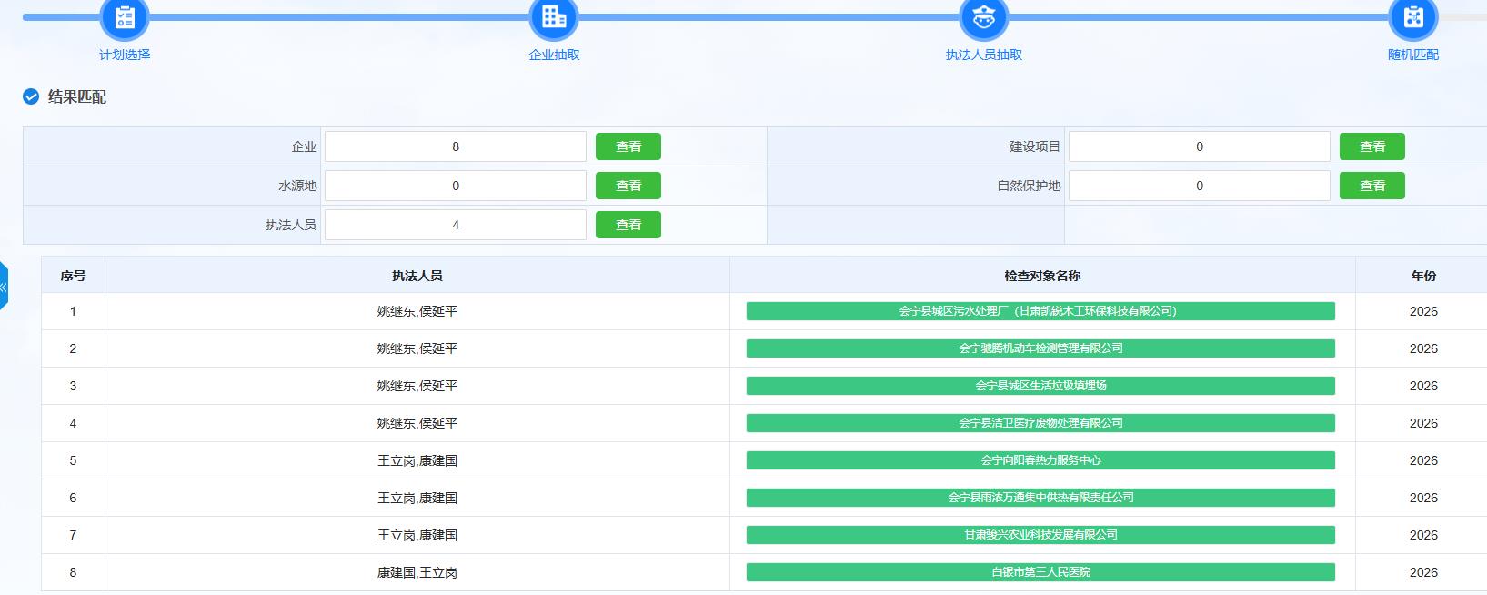The height and width of the screenshot is (595, 1487).
Task: Click the 企业 count input field
Action: 455,146
